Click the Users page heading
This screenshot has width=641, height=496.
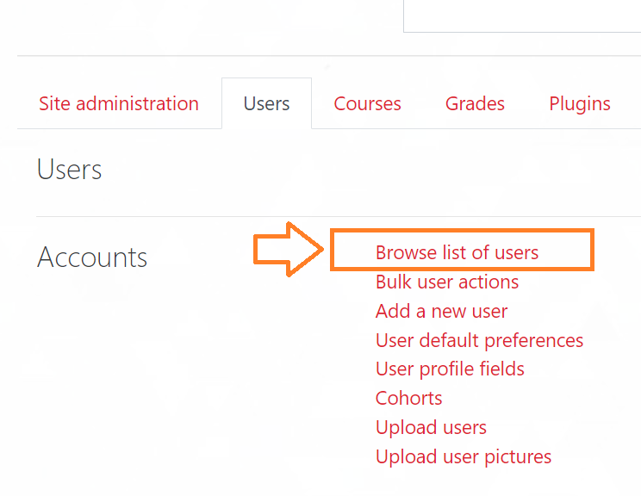click(x=69, y=169)
